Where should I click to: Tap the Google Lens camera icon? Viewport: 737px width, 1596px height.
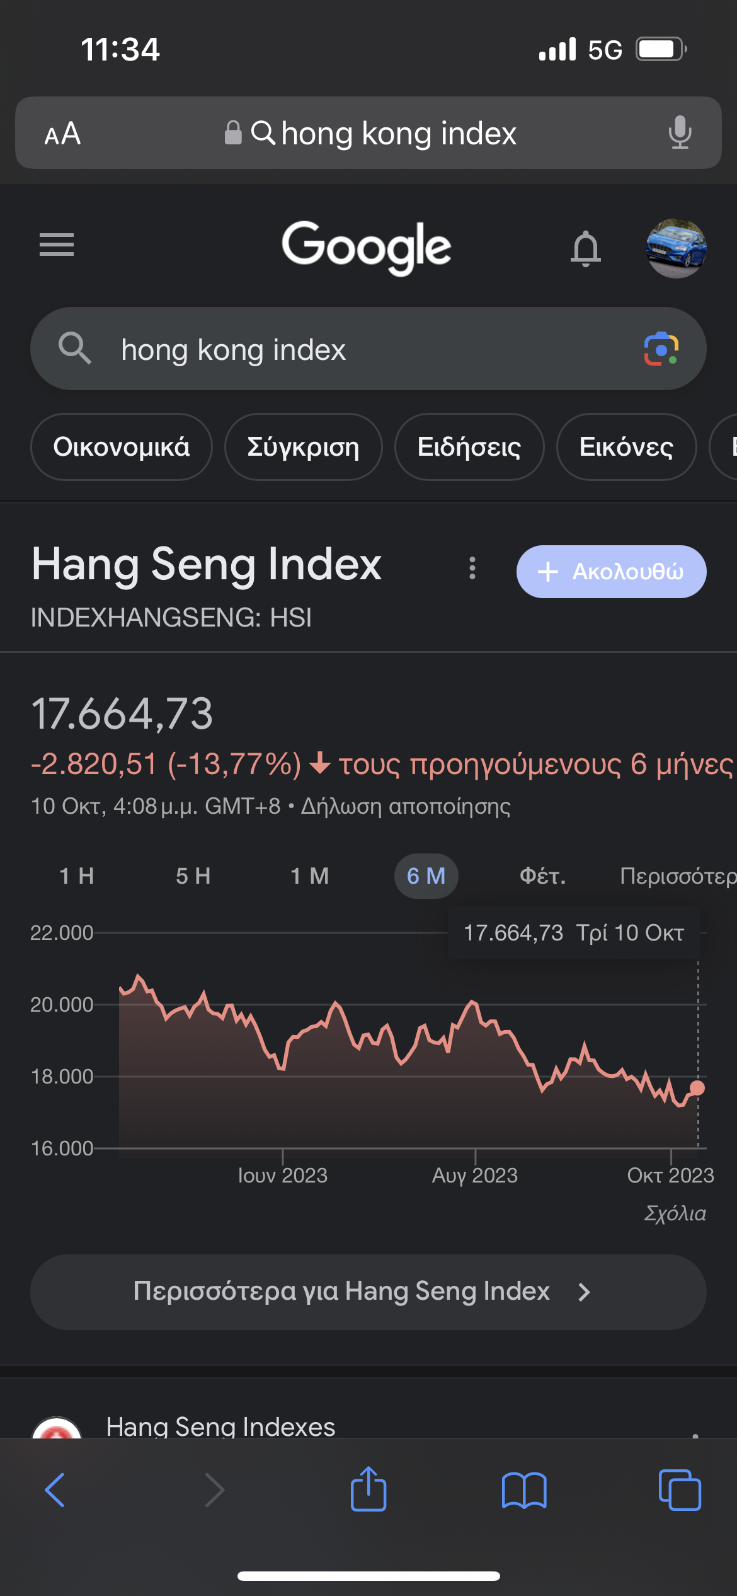pos(660,349)
